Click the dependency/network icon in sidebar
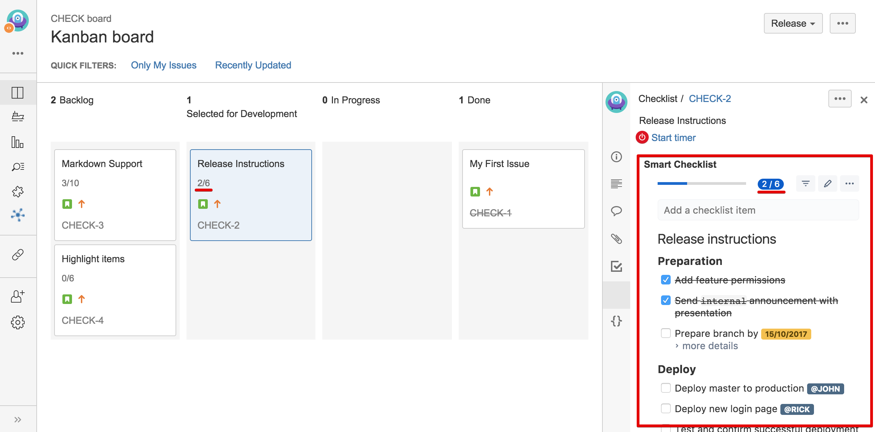 point(17,215)
